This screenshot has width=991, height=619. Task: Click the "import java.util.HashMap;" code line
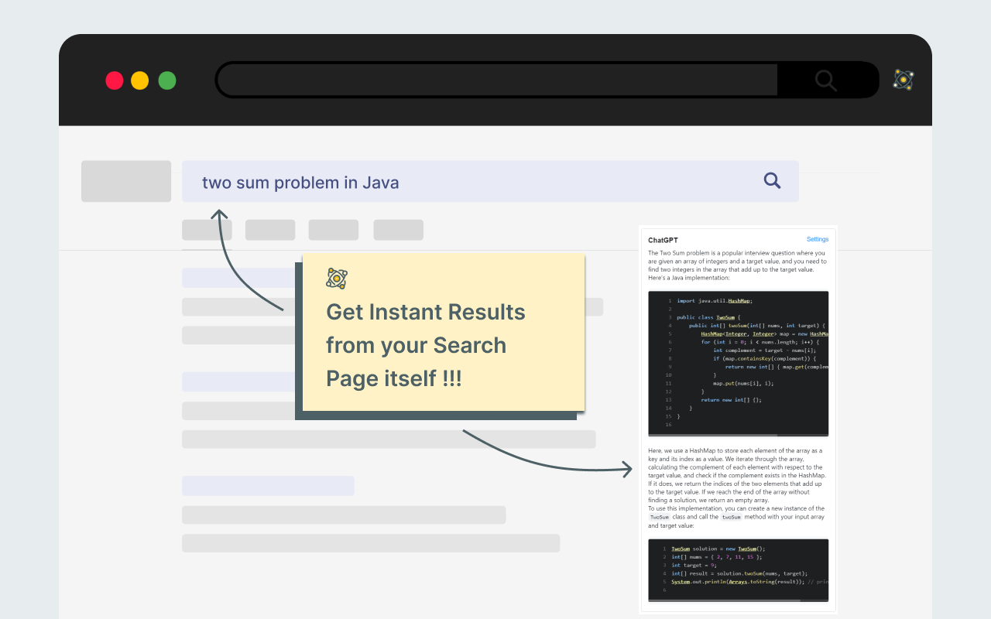click(x=715, y=301)
